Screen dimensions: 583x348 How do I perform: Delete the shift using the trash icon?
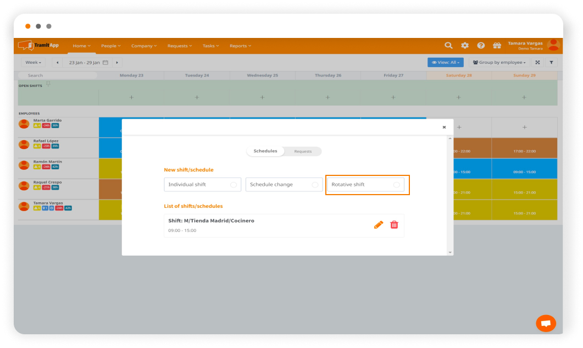[x=394, y=224]
